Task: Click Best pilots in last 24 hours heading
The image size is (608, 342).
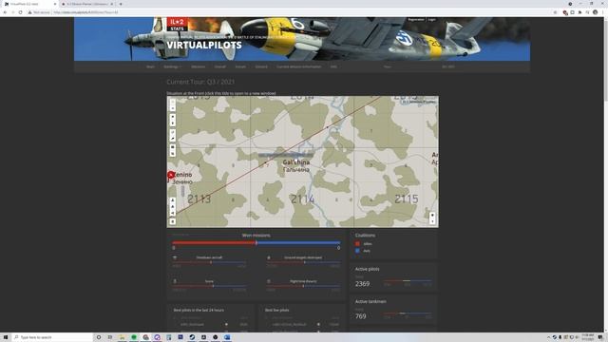Action: pyautogui.click(x=199, y=311)
